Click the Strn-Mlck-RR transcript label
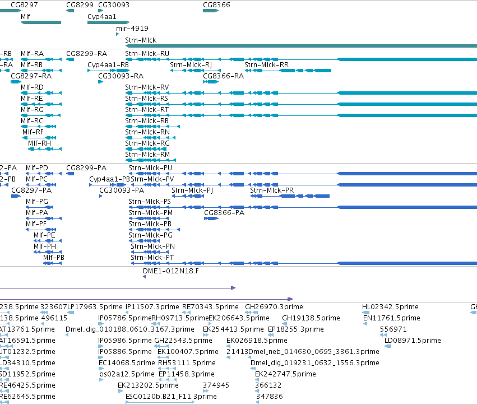 (266, 65)
